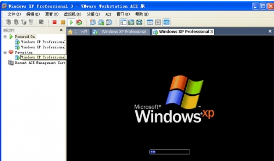This screenshot has height=161, width=274.
Task: Toggle the sidebar display toolbar button
Action: [123, 22]
